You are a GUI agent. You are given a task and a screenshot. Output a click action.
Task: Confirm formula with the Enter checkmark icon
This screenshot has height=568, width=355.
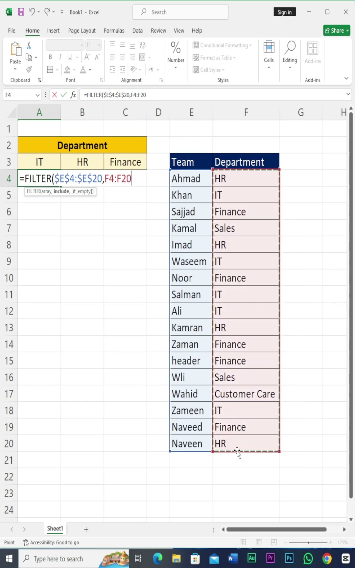64,95
